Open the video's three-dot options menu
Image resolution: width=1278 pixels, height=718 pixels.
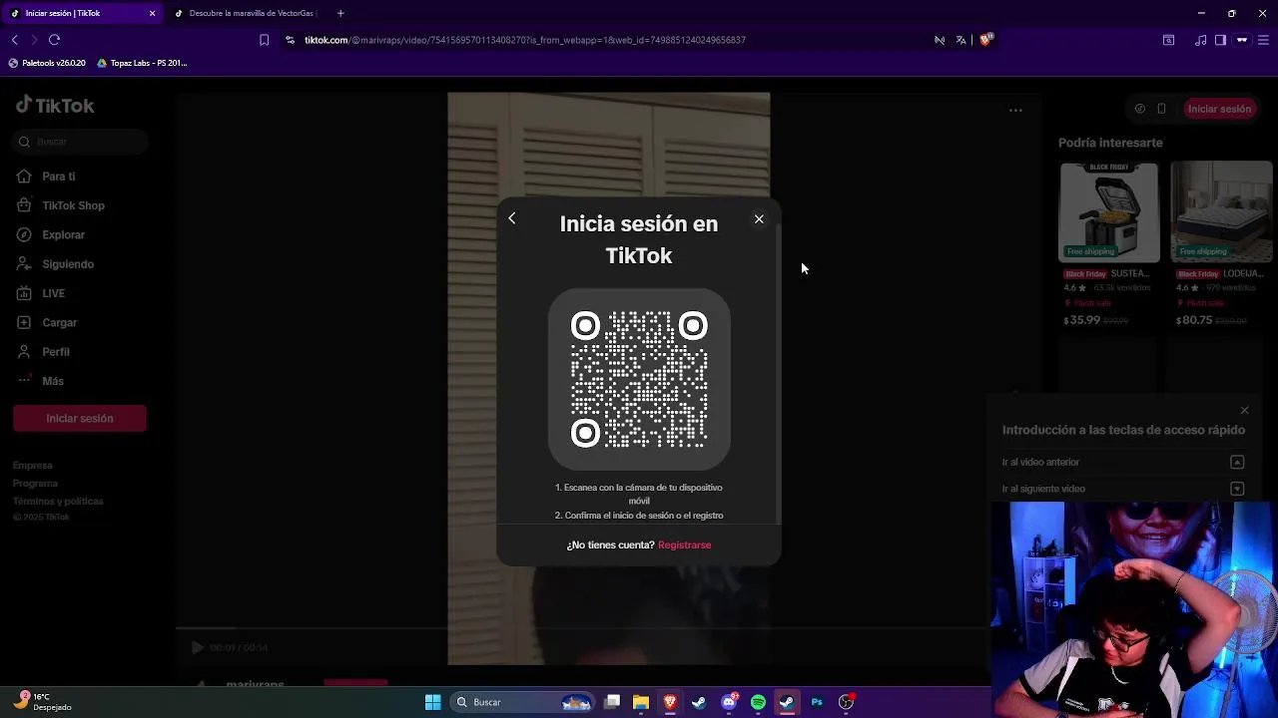coord(1015,110)
